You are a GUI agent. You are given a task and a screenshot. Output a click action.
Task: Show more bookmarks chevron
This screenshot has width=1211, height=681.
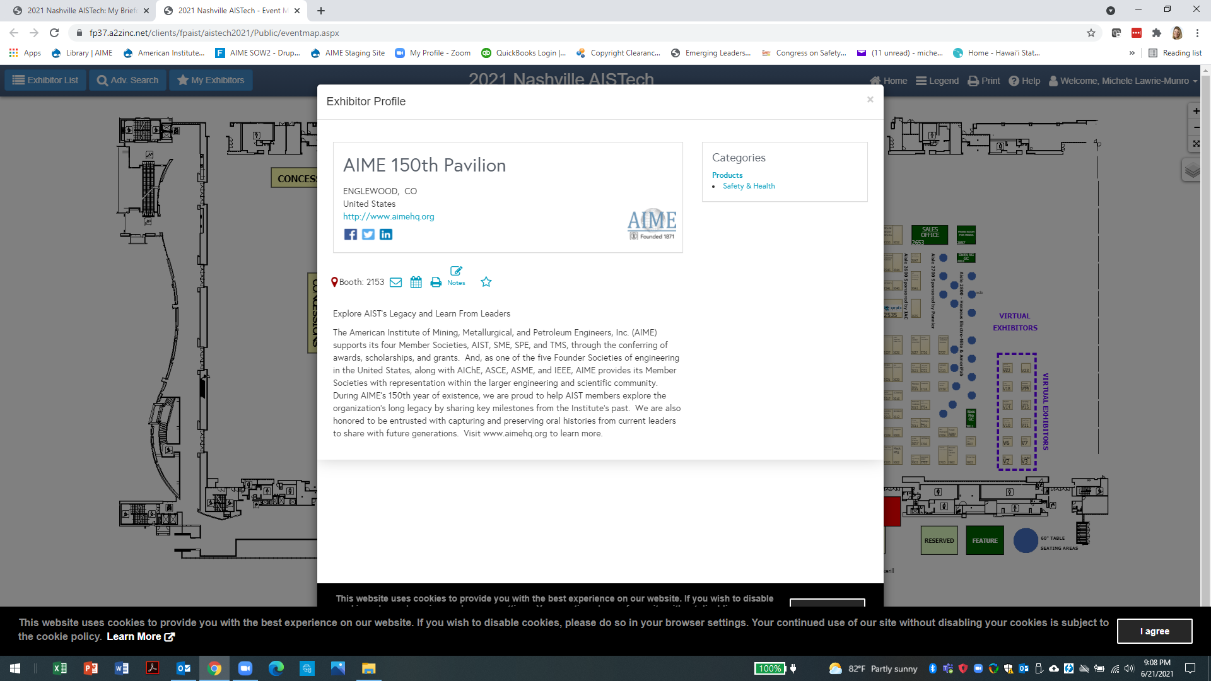[1132, 53]
